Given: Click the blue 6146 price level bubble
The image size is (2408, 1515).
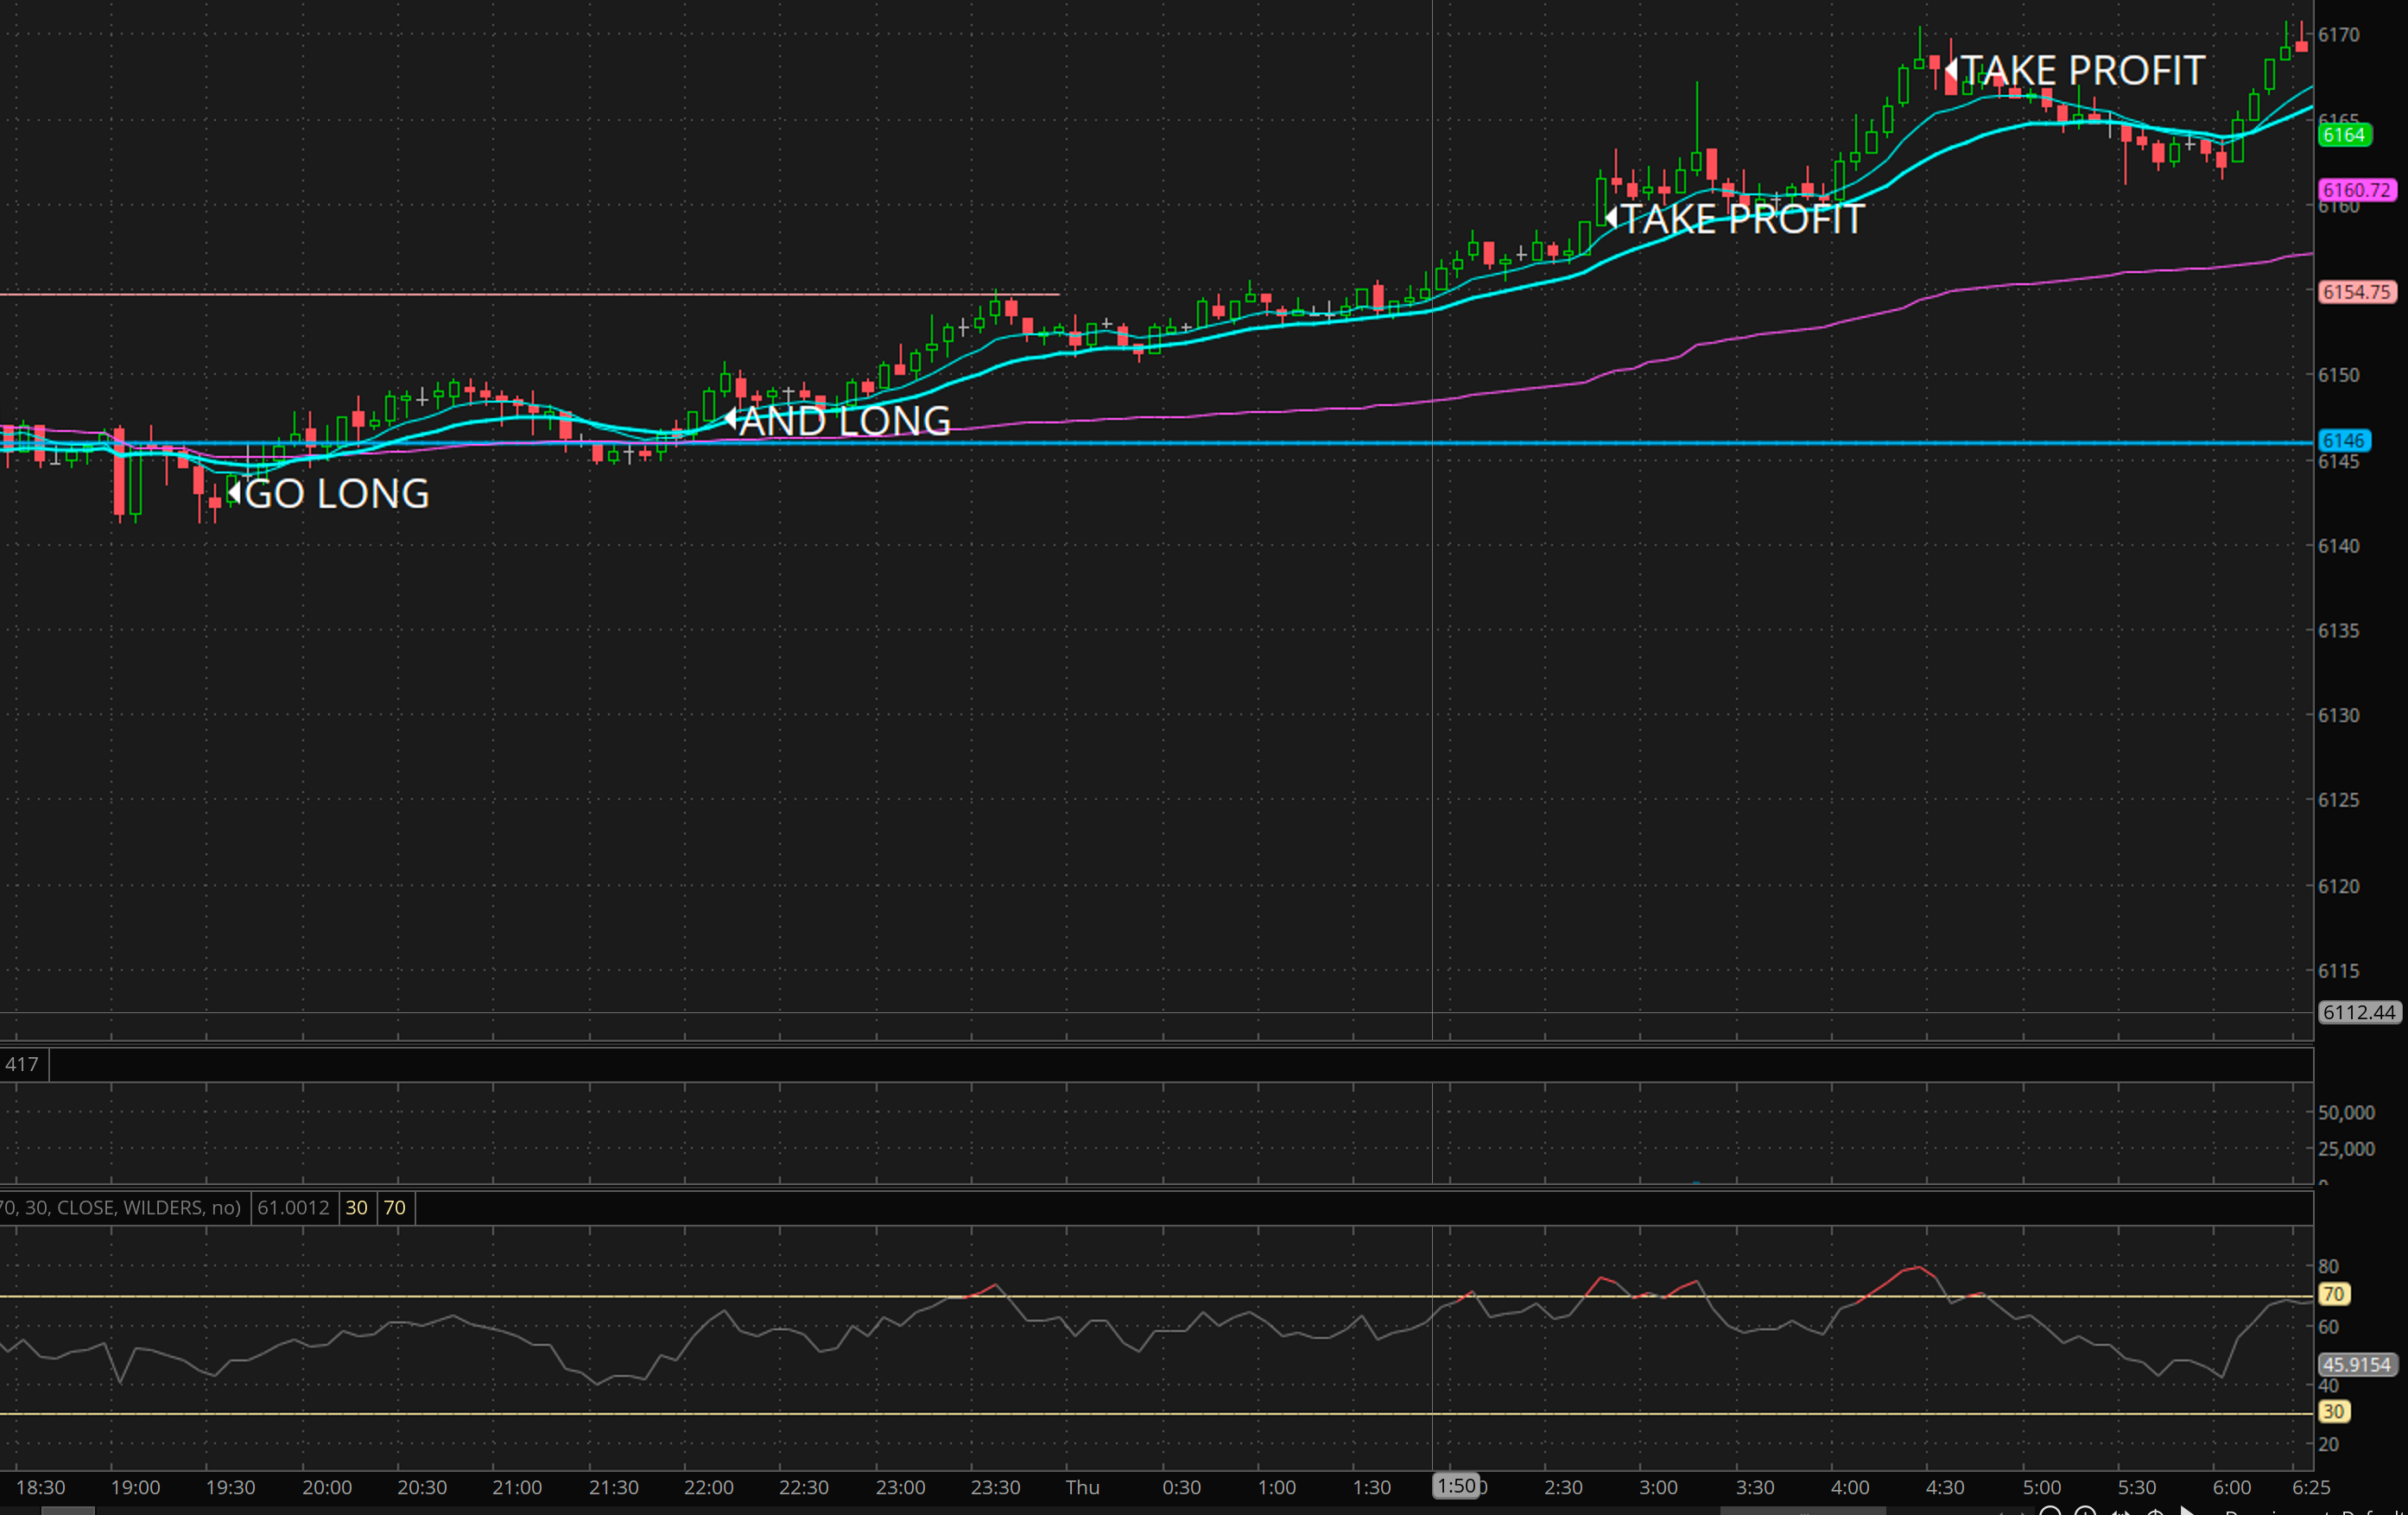Looking at the screenshot, I should [x=2343, y=441].
